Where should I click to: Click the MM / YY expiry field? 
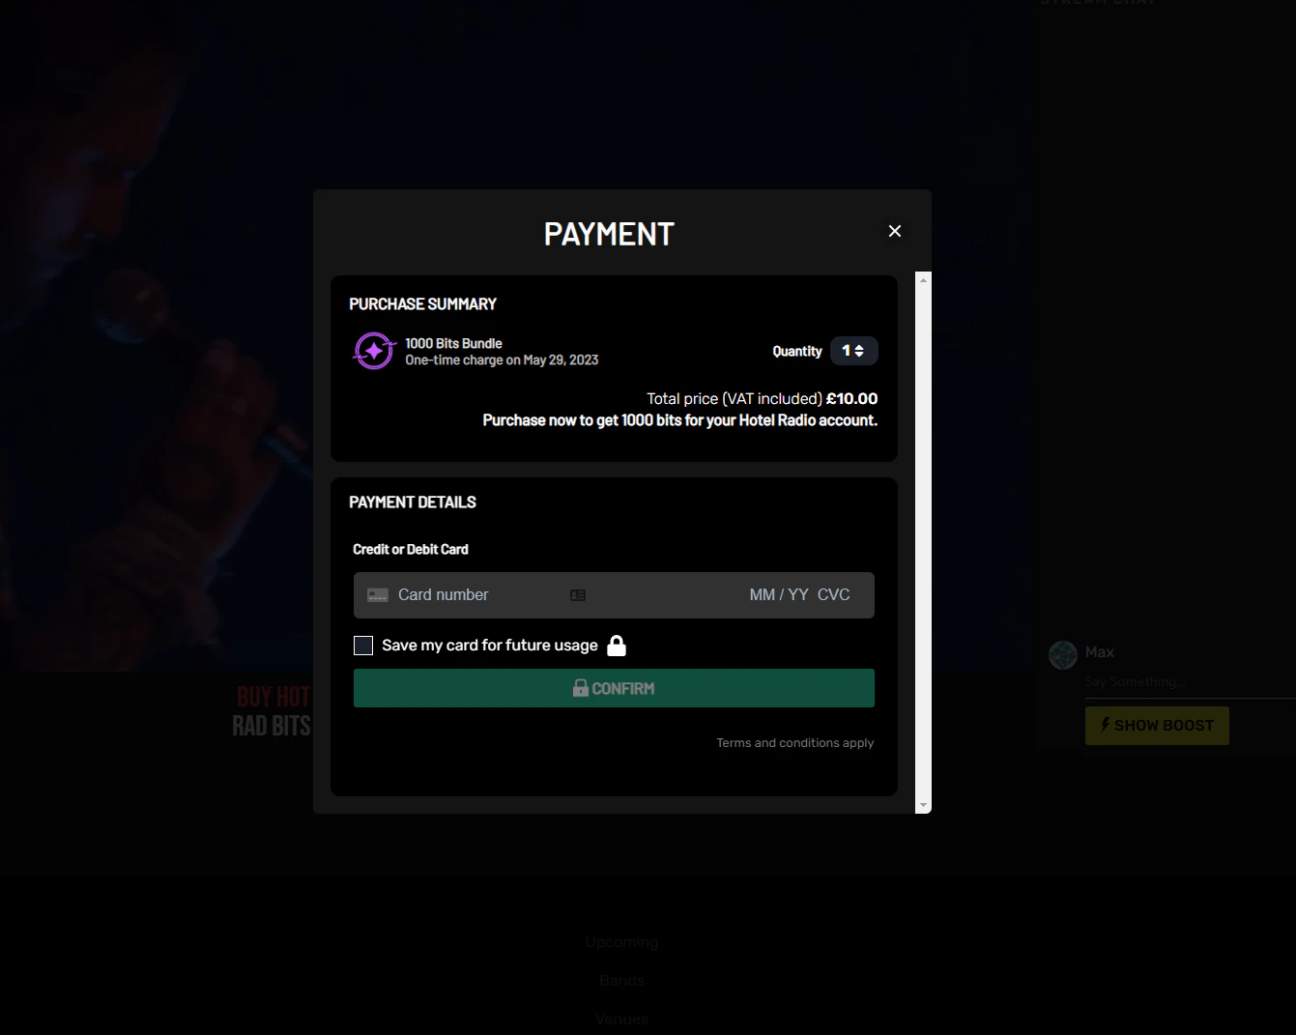[778, 595]
